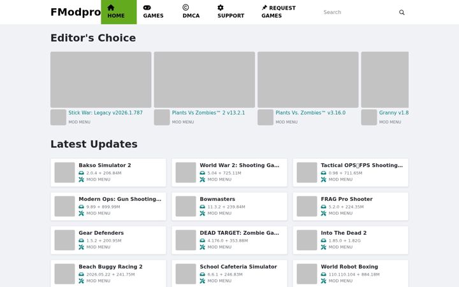Viewport: 459px width, 287px height.
Task: Go to the FModpro logo homepage
Action: pos(75,12)
